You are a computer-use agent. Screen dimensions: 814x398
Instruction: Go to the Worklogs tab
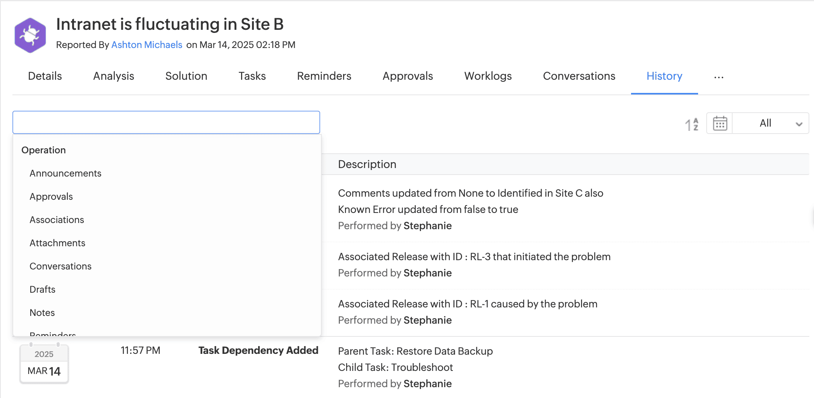pos(488,76)
